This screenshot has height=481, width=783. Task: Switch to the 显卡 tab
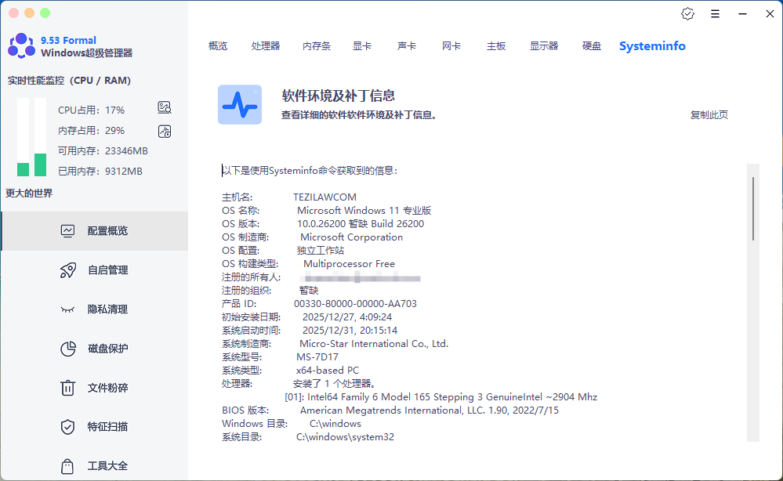pos(361,45)
